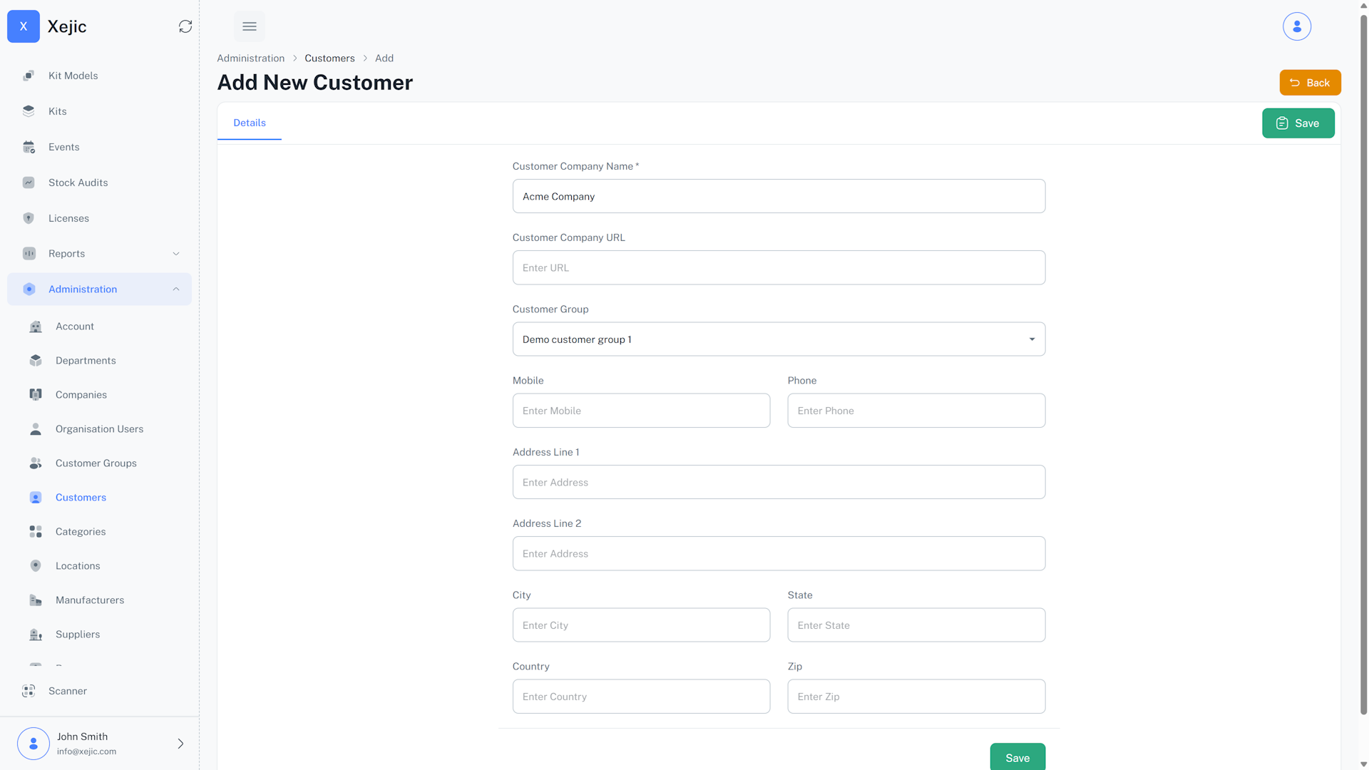
Task: Click the page vertical scrollbar
Action: click(x=1363, y=356)
